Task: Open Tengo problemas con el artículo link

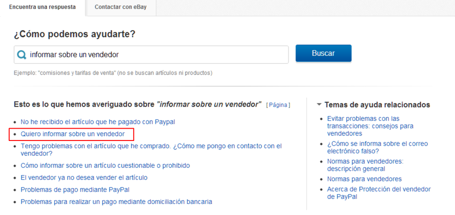Action: (x=151, y=150)
